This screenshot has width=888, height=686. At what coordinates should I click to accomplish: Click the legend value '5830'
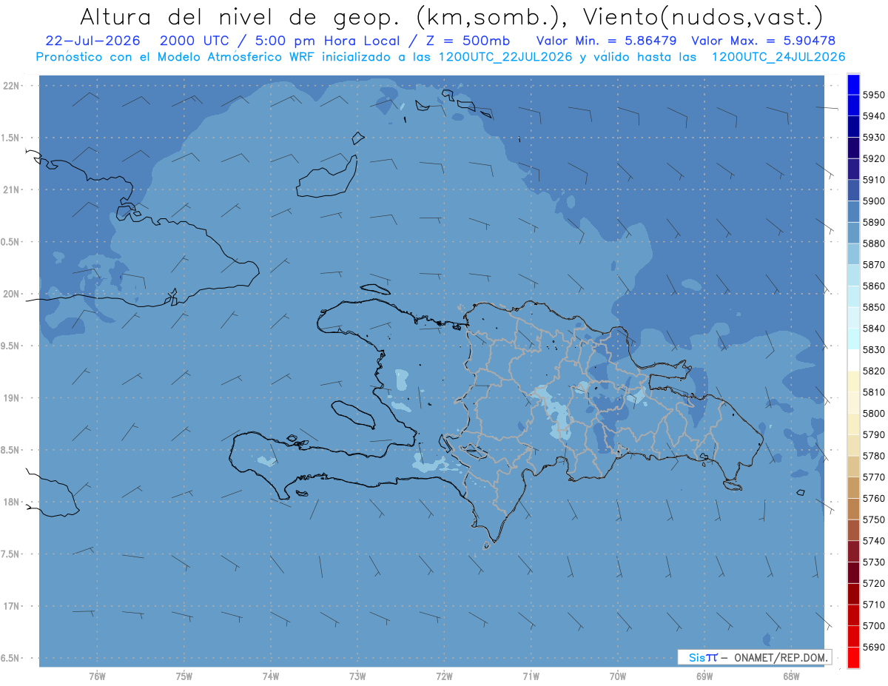pyautogui.click(x=874, y=349)
